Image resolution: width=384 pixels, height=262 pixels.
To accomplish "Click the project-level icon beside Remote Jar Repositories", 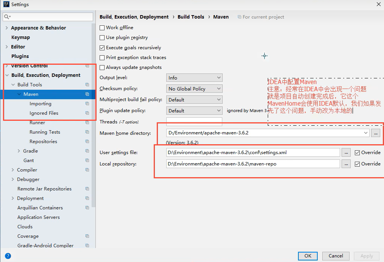I will (87, 189).
